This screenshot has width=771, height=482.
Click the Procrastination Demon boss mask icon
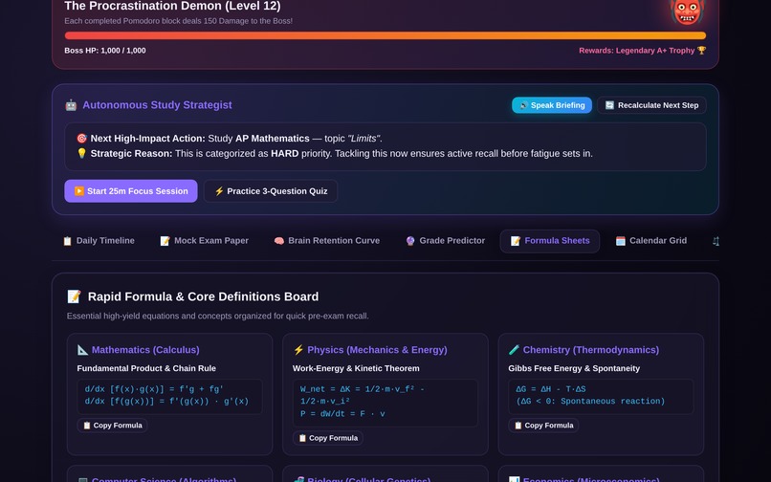(x=687, y=11)
